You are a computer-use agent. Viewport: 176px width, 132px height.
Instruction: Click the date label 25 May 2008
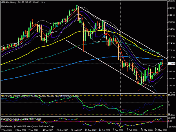pos(161,130)
